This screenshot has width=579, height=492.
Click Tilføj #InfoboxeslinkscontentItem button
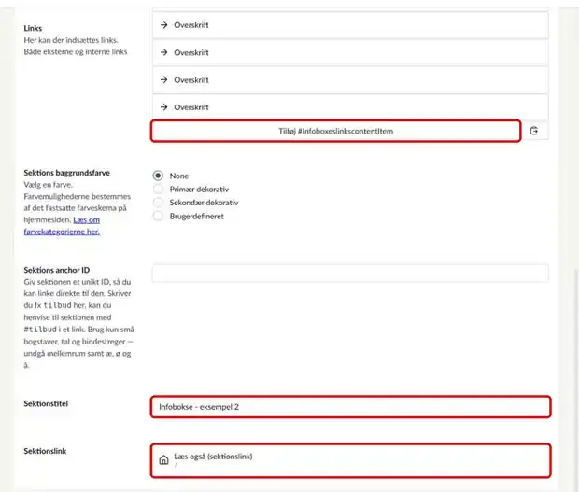pos(335,131)
